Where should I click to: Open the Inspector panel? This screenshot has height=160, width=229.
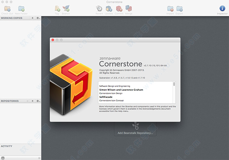222,8
